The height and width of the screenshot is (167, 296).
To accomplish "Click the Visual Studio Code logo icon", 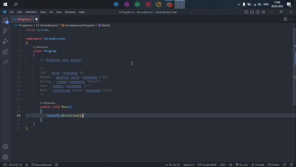I will [4, 12].
